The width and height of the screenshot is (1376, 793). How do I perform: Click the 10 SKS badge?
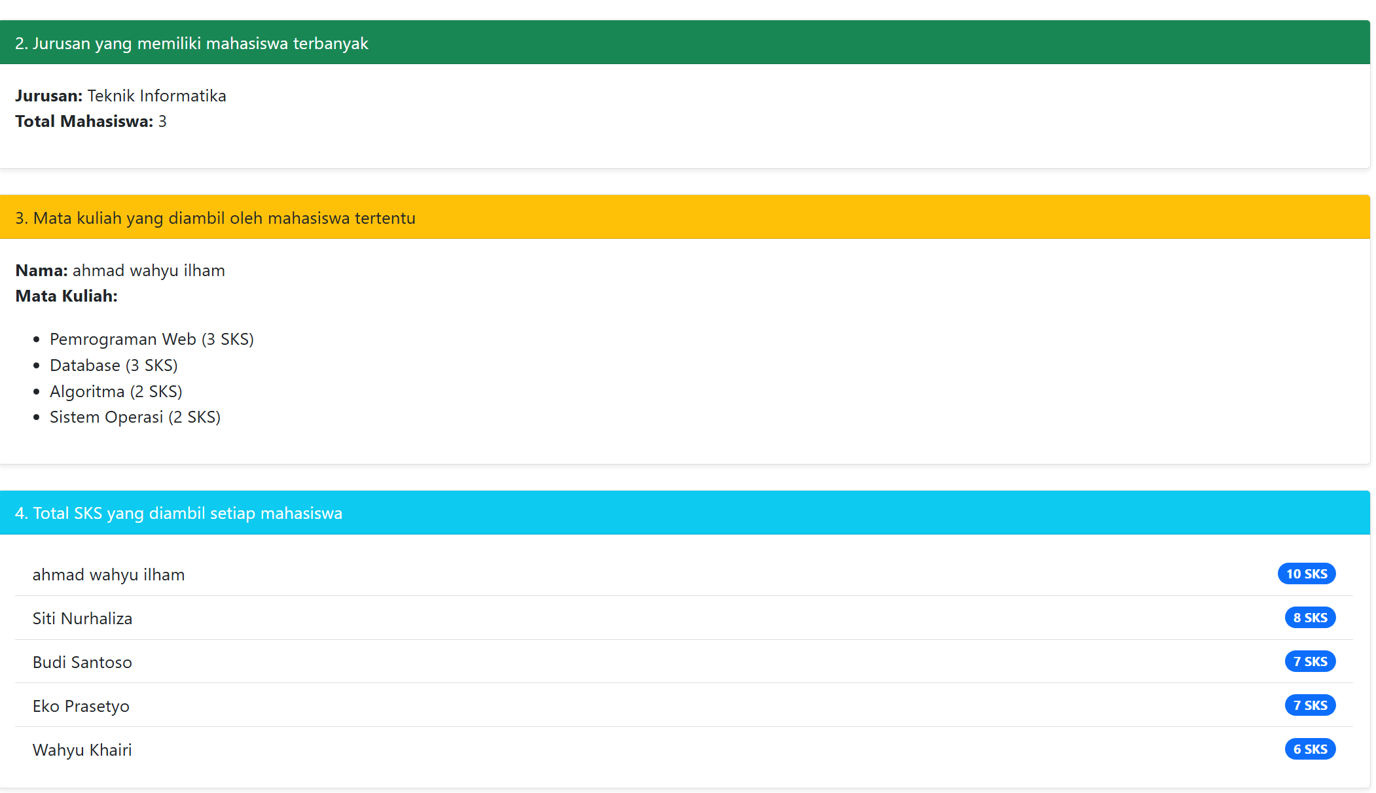coord(1306,574)
